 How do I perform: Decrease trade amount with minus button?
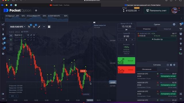click(121, 40)
